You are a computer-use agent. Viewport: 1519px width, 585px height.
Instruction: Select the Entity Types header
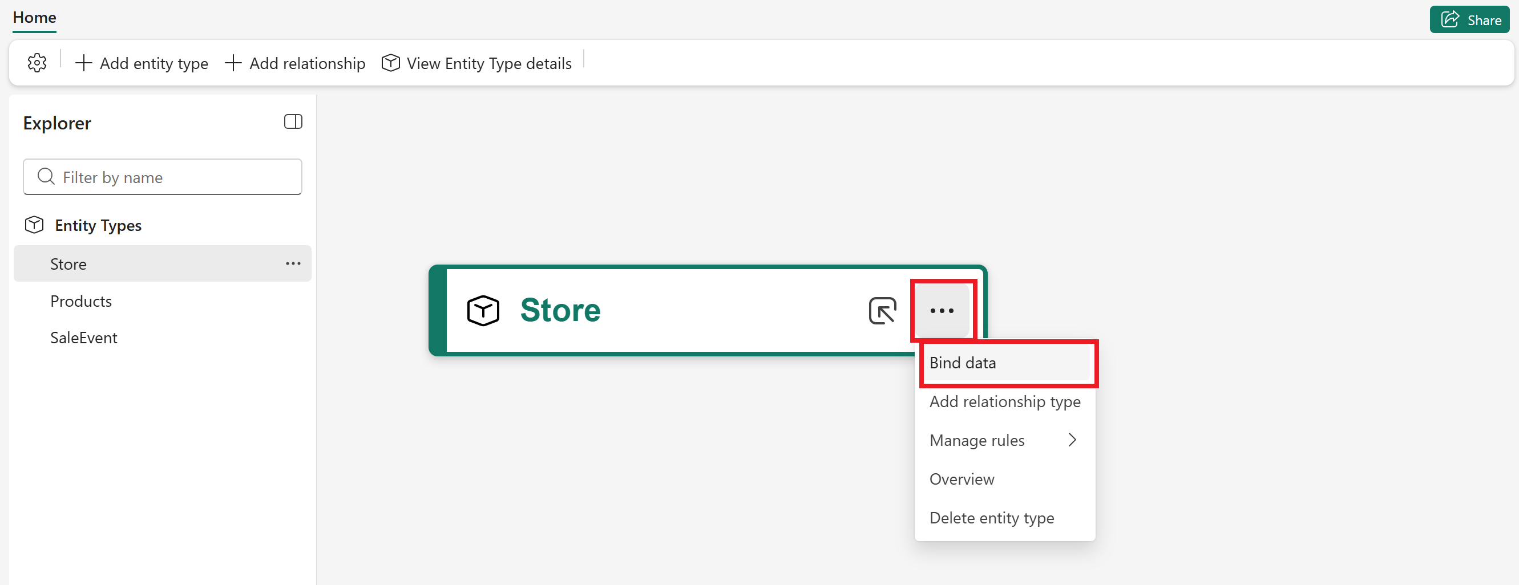(98, 225)
